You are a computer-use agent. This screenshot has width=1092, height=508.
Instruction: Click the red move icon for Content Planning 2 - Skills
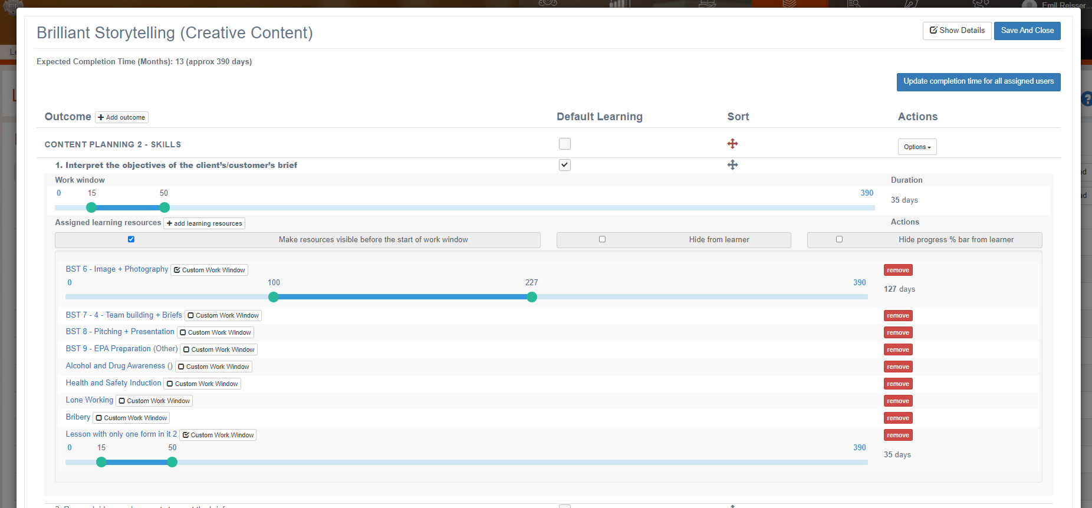[x=732, y=144]
